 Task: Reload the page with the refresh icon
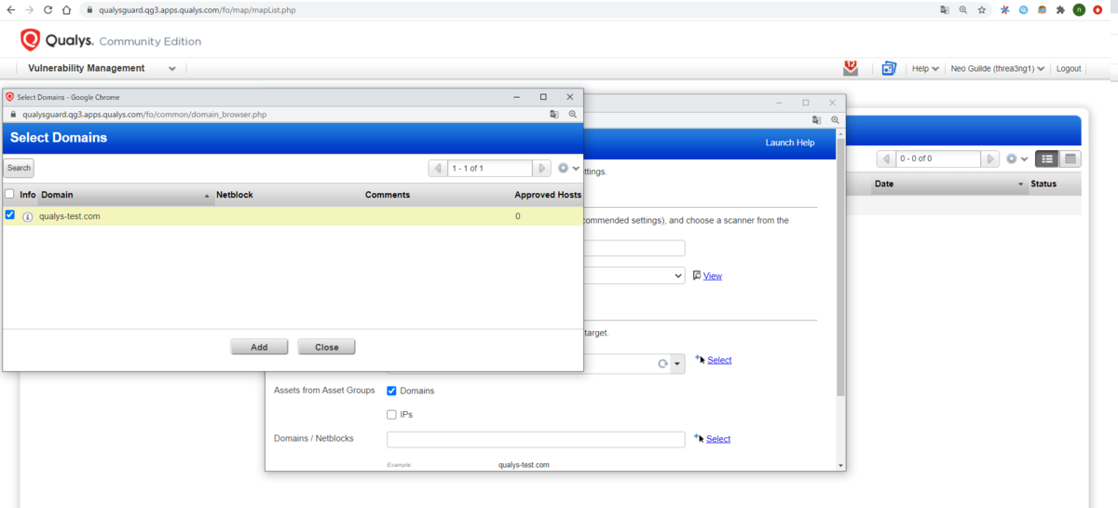tap(48, 9)
